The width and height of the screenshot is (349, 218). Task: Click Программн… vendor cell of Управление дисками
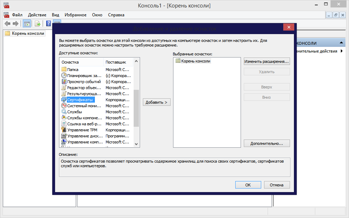117,136
